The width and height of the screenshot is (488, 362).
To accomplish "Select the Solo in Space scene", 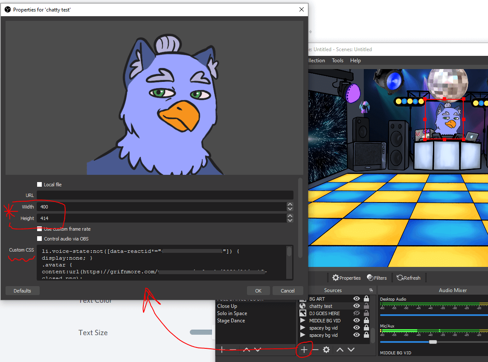I will pos(232,313).
